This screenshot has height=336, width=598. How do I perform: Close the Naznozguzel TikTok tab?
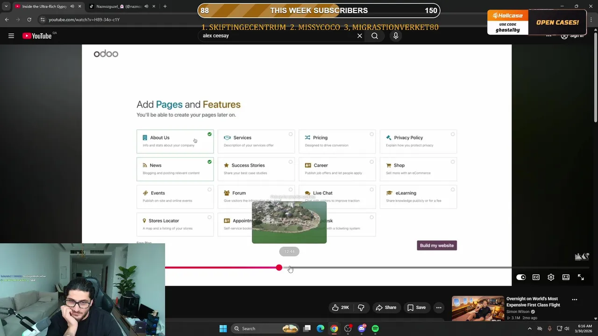point(154,7)
